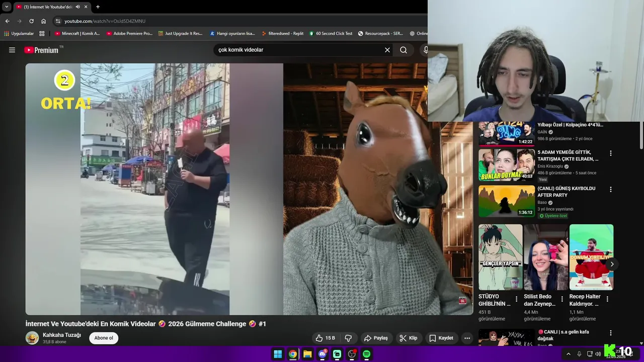The image size is (644, 362).
Task: Open Hangi oyunların lisa... bookmark
Action: click(x=232, y=34)
